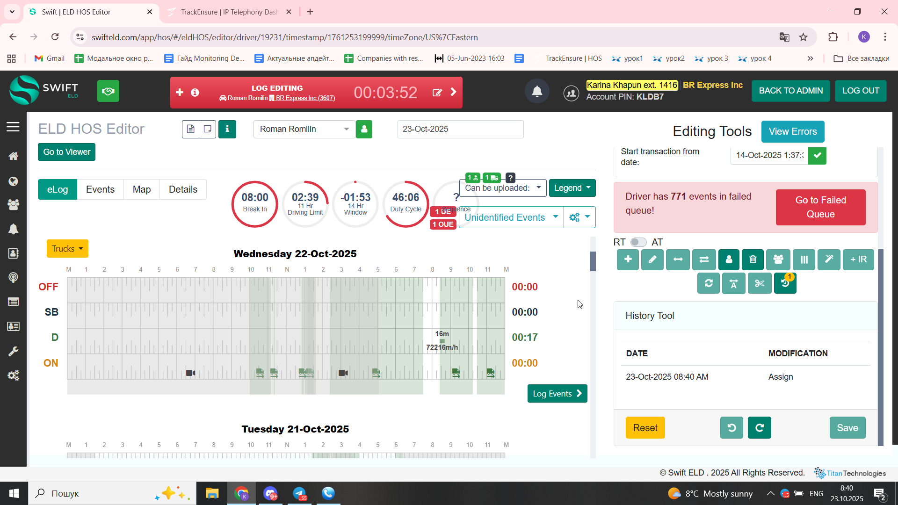Open the Trucks dropdown
This screenshot has width=898, height=505.
[67, 249]
